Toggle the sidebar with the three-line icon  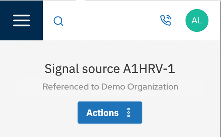21,21
